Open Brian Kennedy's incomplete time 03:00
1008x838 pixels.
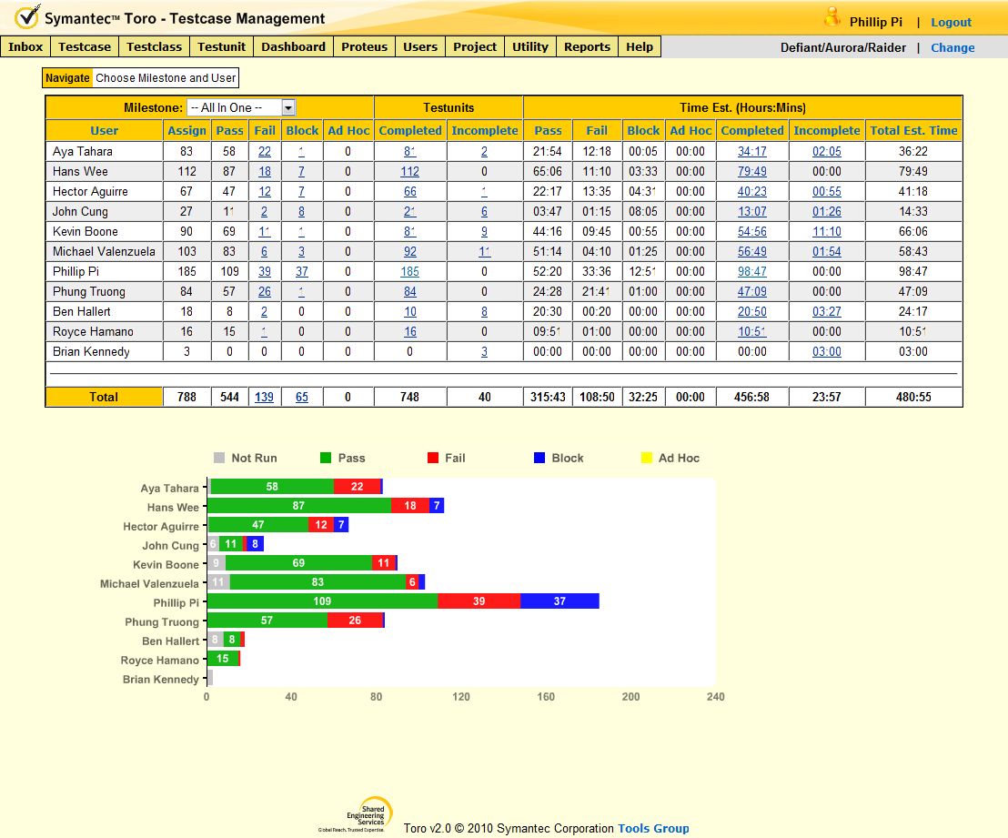(826, 352)
